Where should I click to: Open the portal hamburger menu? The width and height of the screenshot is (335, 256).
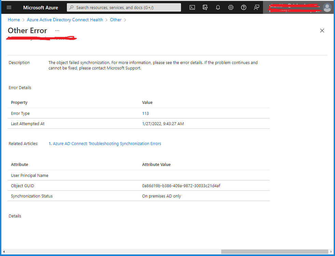[x=9, y=8]
